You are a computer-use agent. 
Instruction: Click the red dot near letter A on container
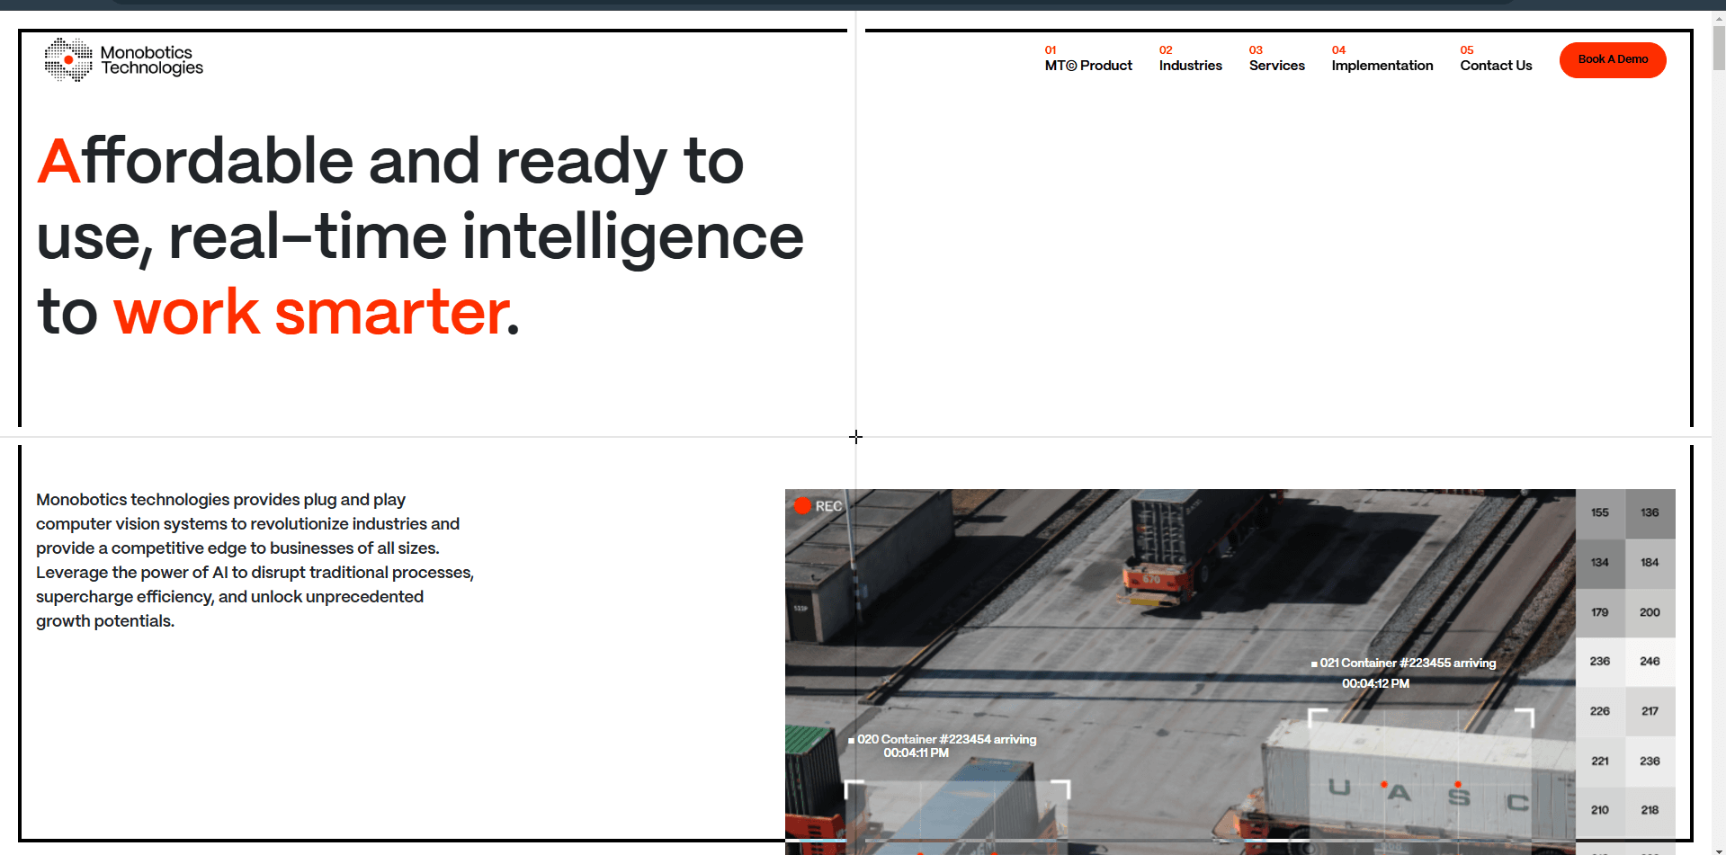(1384, 785)
